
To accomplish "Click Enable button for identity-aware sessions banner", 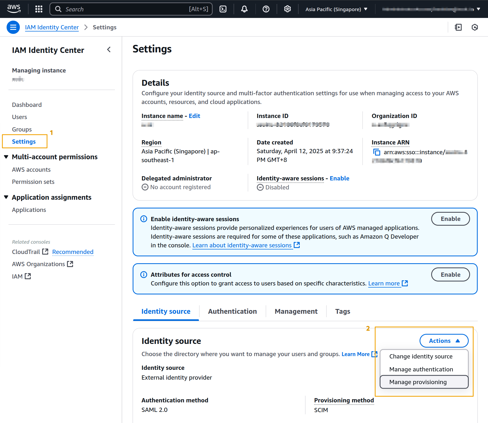I will (450, 219).
